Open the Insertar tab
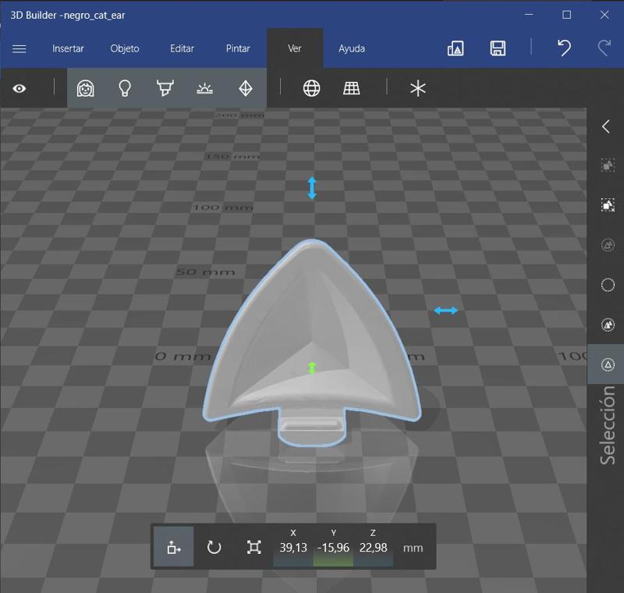The height and width of the screenshot is (593, 624). click(x=68, y=48)
